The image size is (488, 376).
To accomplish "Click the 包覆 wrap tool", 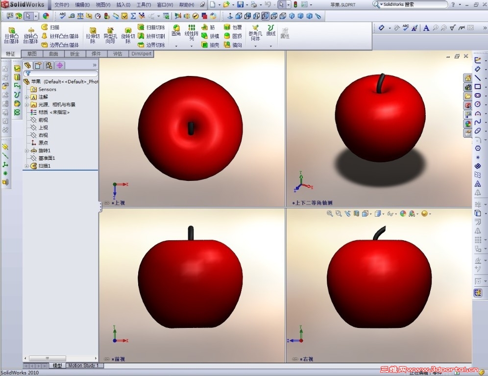I will point(233,27).
